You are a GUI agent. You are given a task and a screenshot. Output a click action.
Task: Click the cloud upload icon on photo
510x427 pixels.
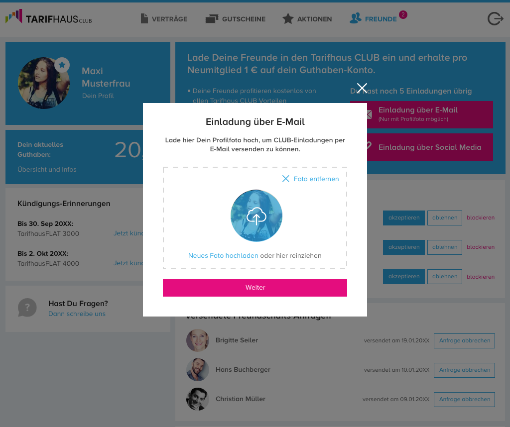(x=256, y=216)
